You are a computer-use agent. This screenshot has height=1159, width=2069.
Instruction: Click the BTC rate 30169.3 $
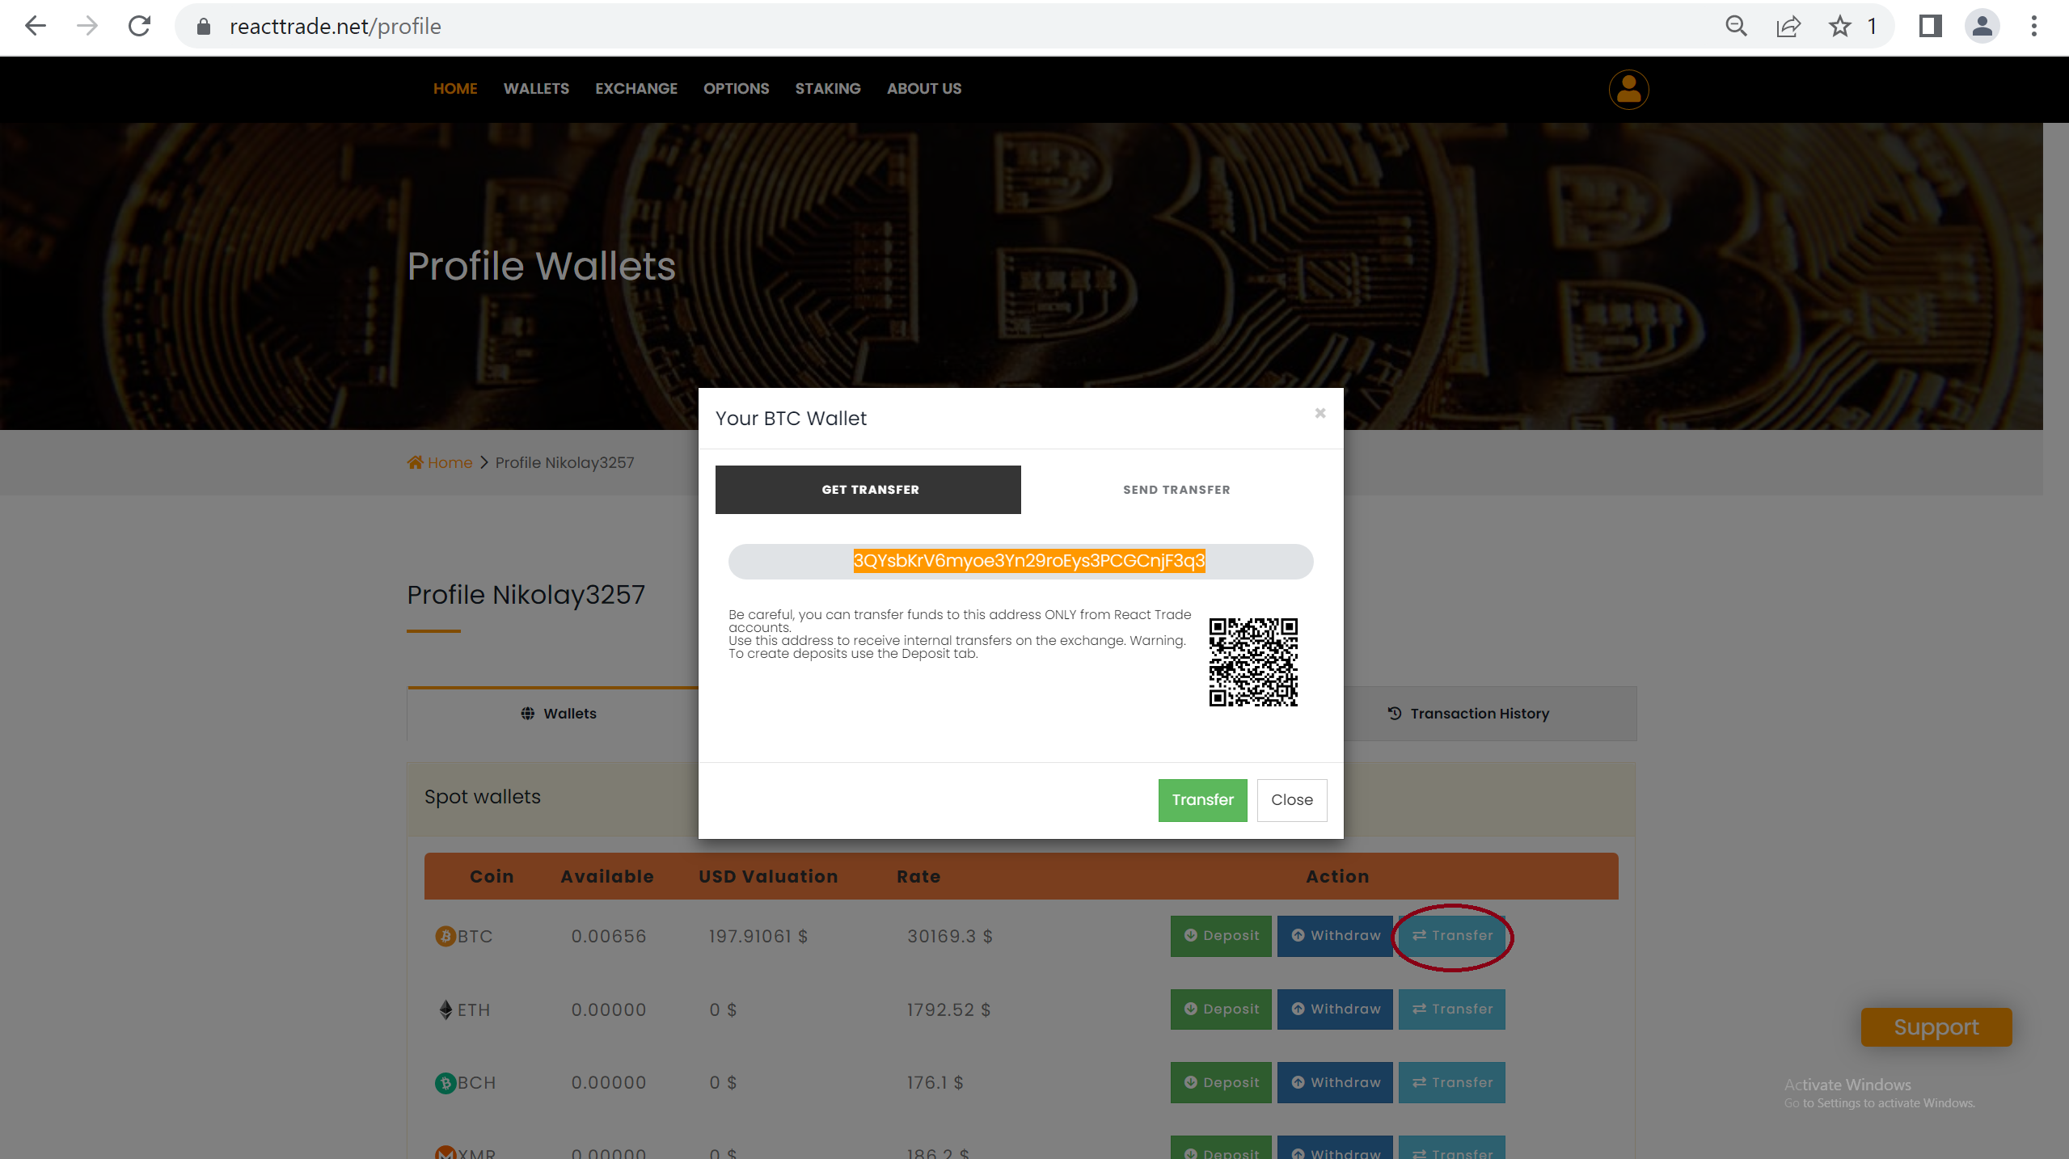pyautogui.click(x=950, y=937)
